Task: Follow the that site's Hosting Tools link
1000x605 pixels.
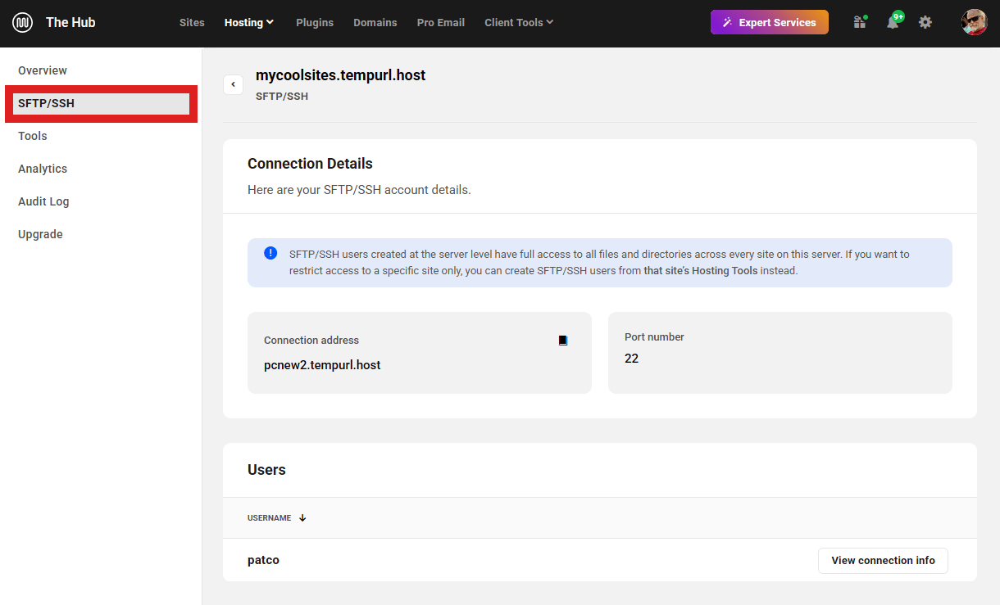Action: tap(701, 270)
